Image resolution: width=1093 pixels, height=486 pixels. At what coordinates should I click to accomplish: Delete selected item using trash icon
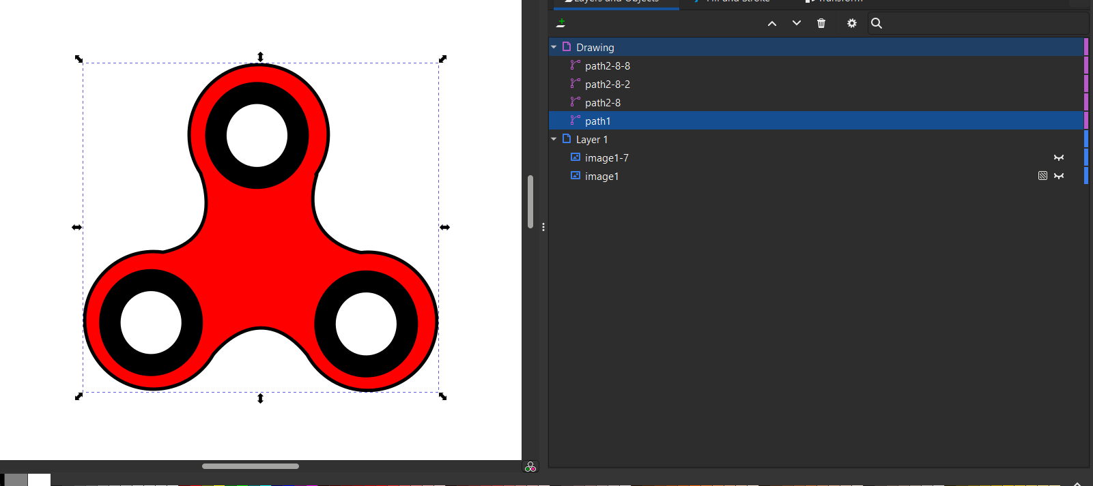coord(821,23)
